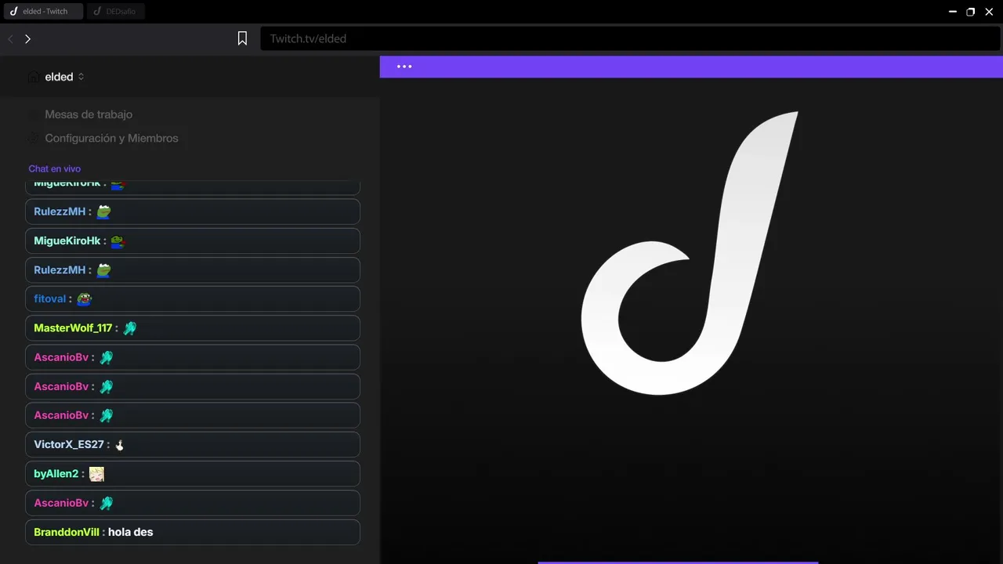Go forward with the right arrow
Viewport: 1003px width, 564px height.
[27, 38]
